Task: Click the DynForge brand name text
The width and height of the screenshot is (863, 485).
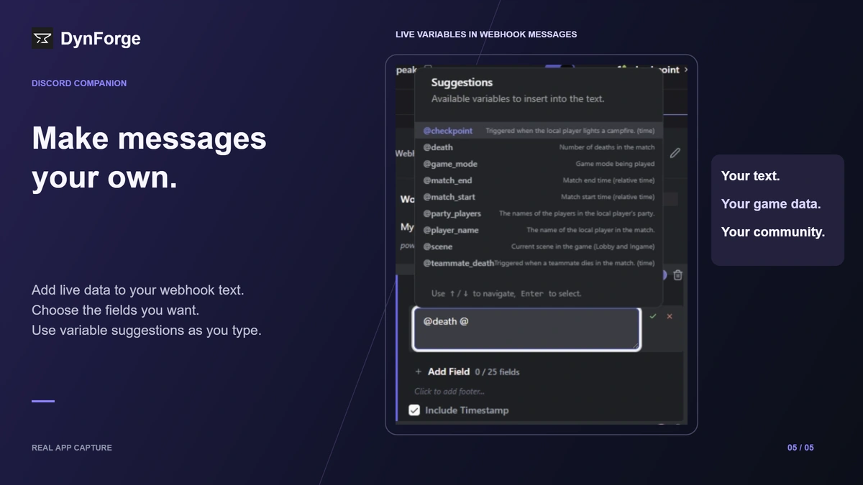Action: [101, 39]
